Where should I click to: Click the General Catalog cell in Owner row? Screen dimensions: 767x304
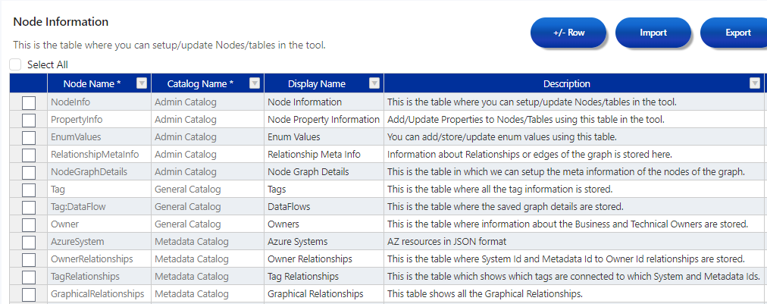[x=208, y=224]
